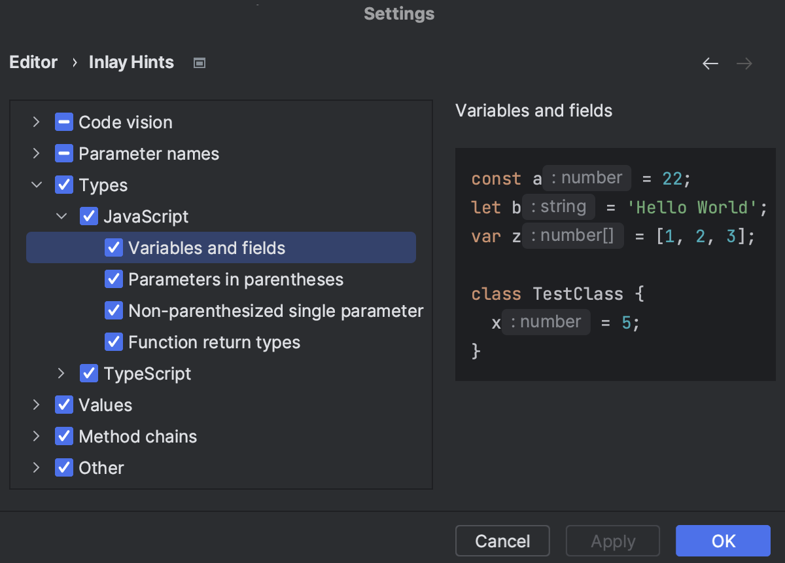Click the Inlay Hints breadcrumb label

131,62
